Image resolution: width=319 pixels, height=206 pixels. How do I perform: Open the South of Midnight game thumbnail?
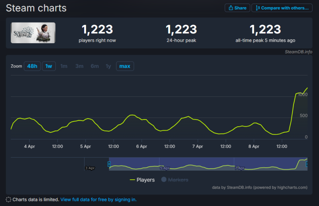pos(33,33)
